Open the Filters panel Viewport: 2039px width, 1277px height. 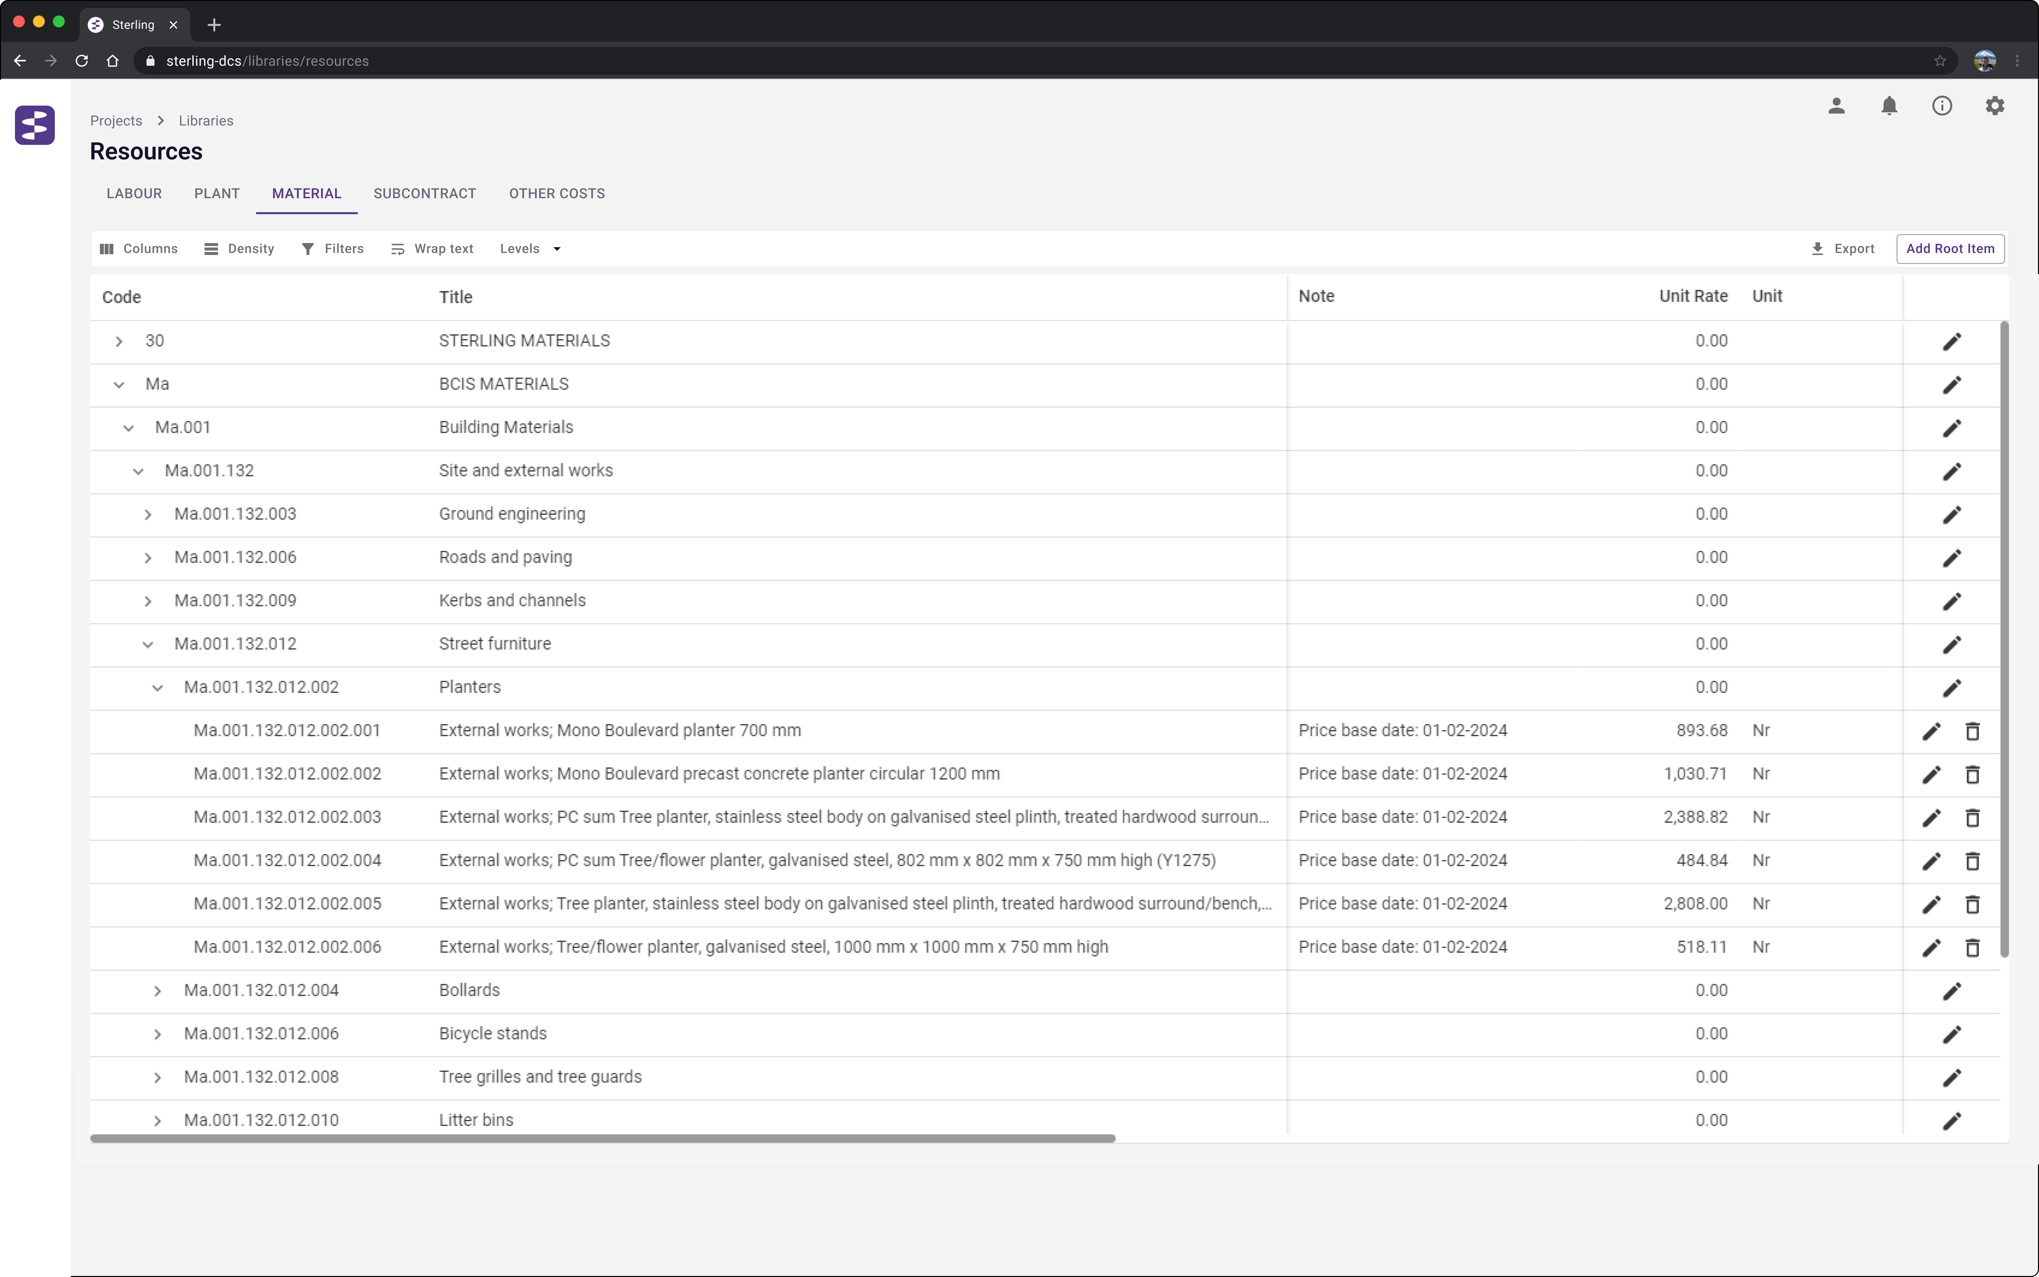333,248
